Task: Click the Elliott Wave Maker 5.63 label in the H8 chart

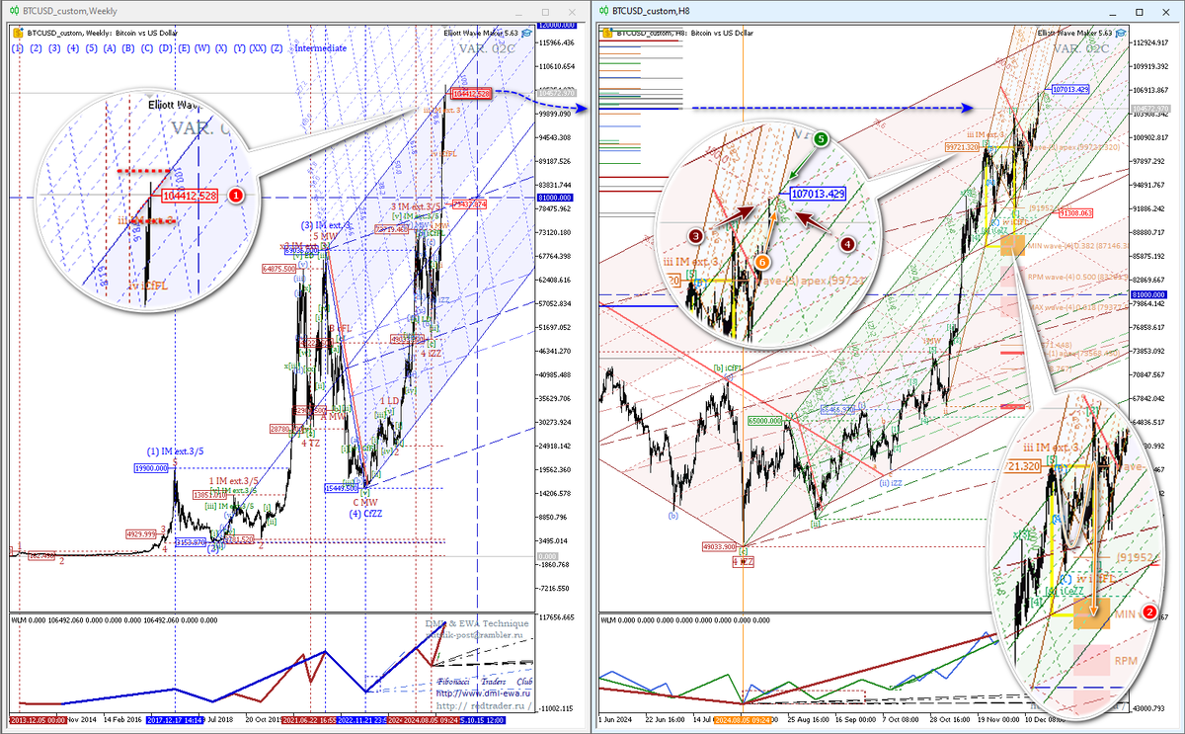Action: point(1074,33)
